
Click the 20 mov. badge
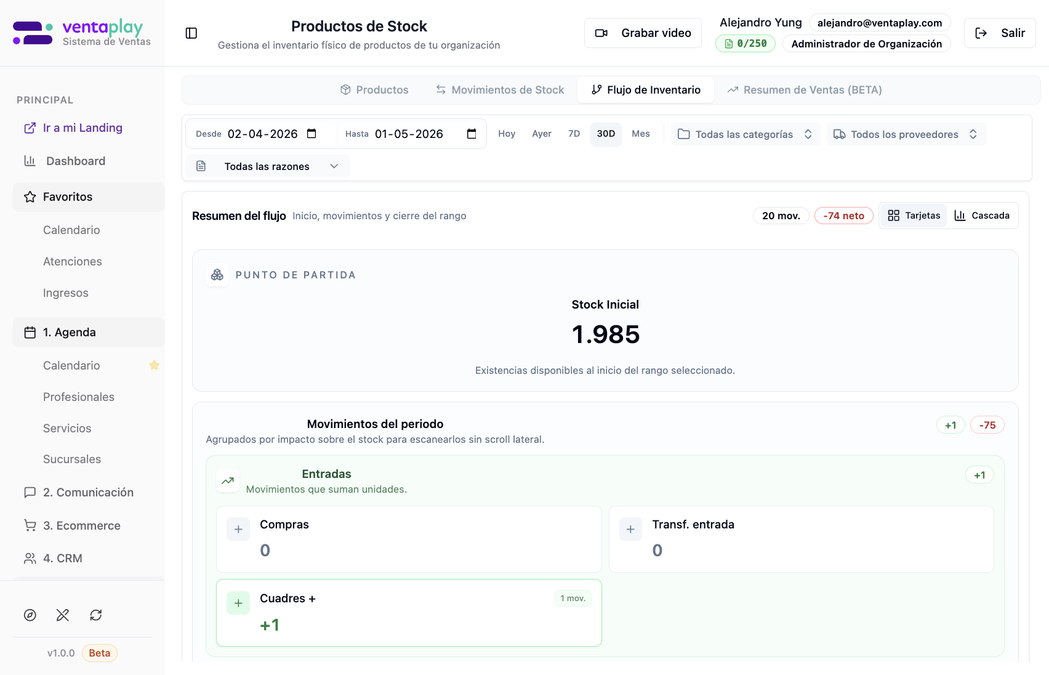(x=781, y=216)
